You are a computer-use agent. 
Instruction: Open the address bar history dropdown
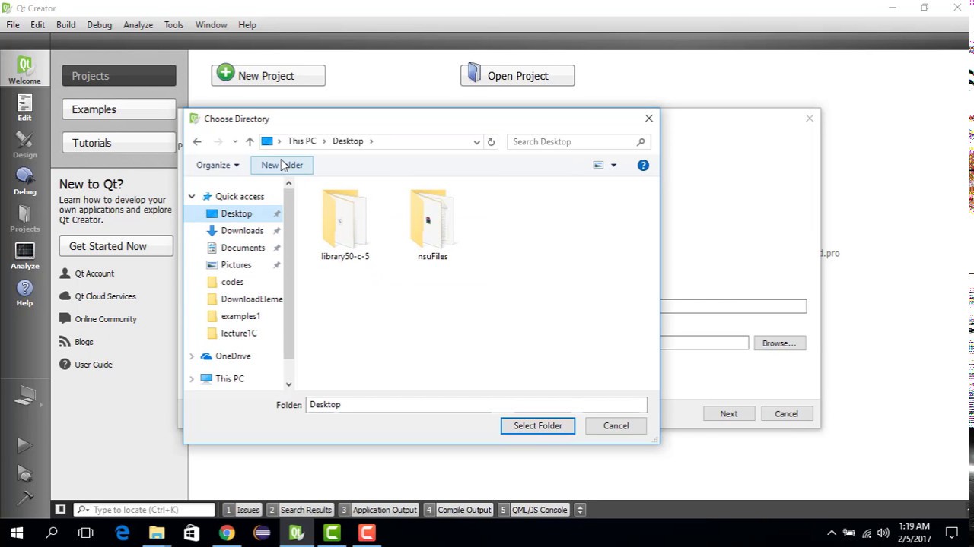coord(476,141)
